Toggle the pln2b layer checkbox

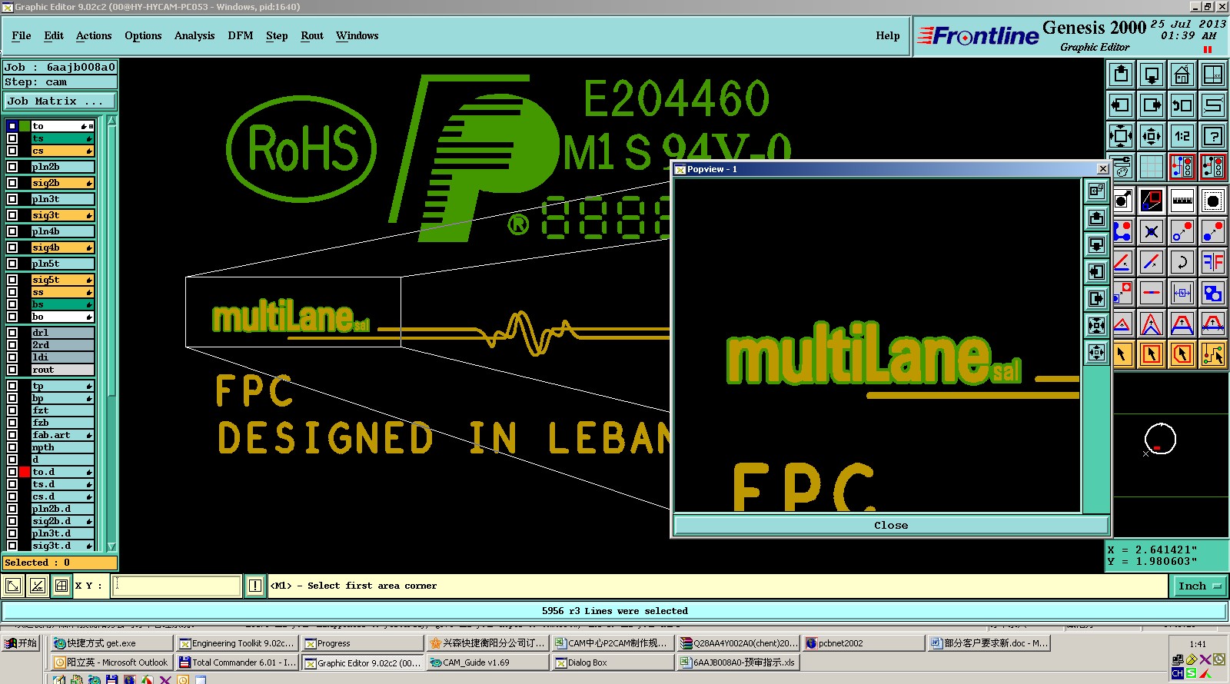tap(12, 167)
